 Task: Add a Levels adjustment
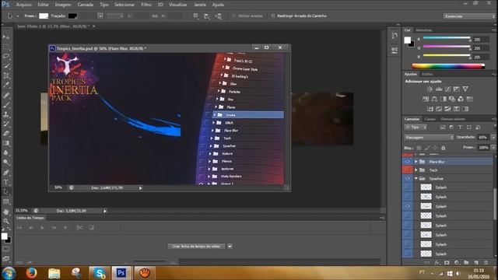439,89
